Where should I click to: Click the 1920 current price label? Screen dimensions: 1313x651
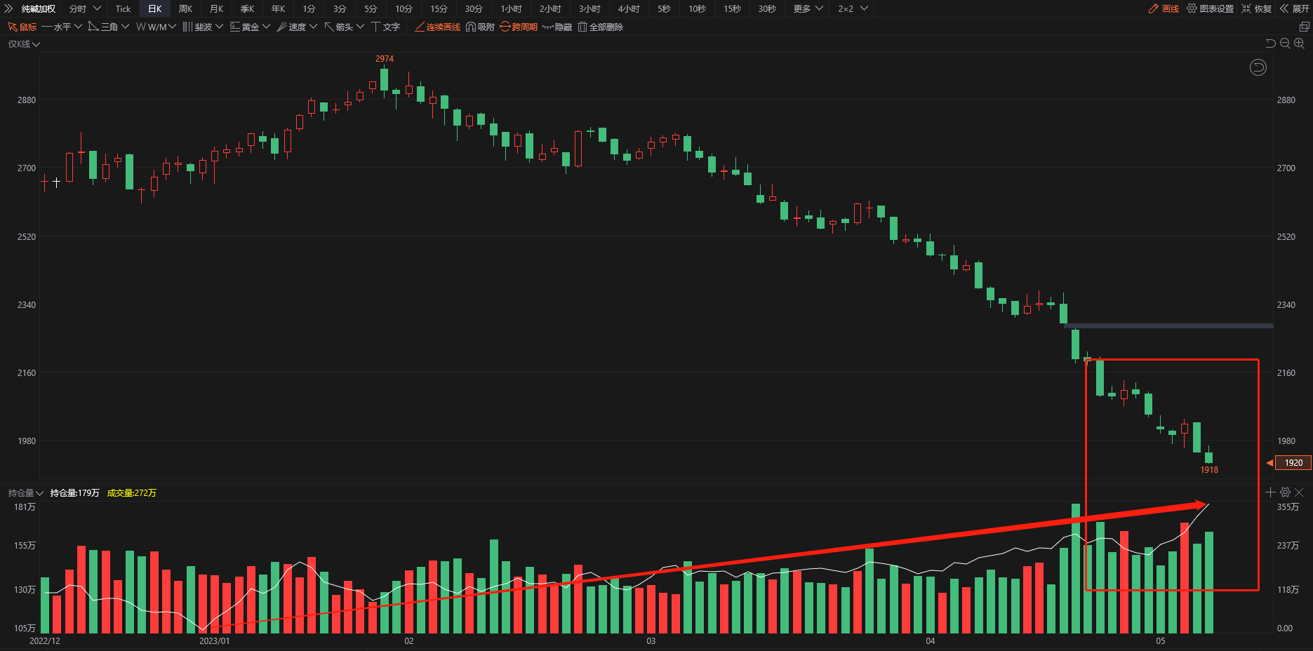(1293, 463)
